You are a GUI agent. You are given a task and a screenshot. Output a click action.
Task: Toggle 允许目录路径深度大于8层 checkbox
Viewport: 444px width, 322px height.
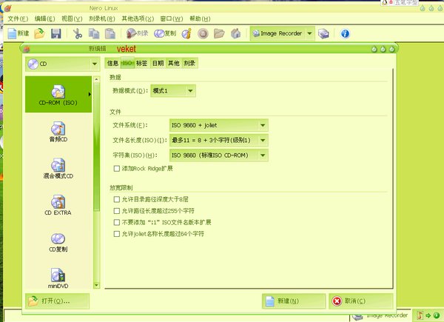coord(117,199)
